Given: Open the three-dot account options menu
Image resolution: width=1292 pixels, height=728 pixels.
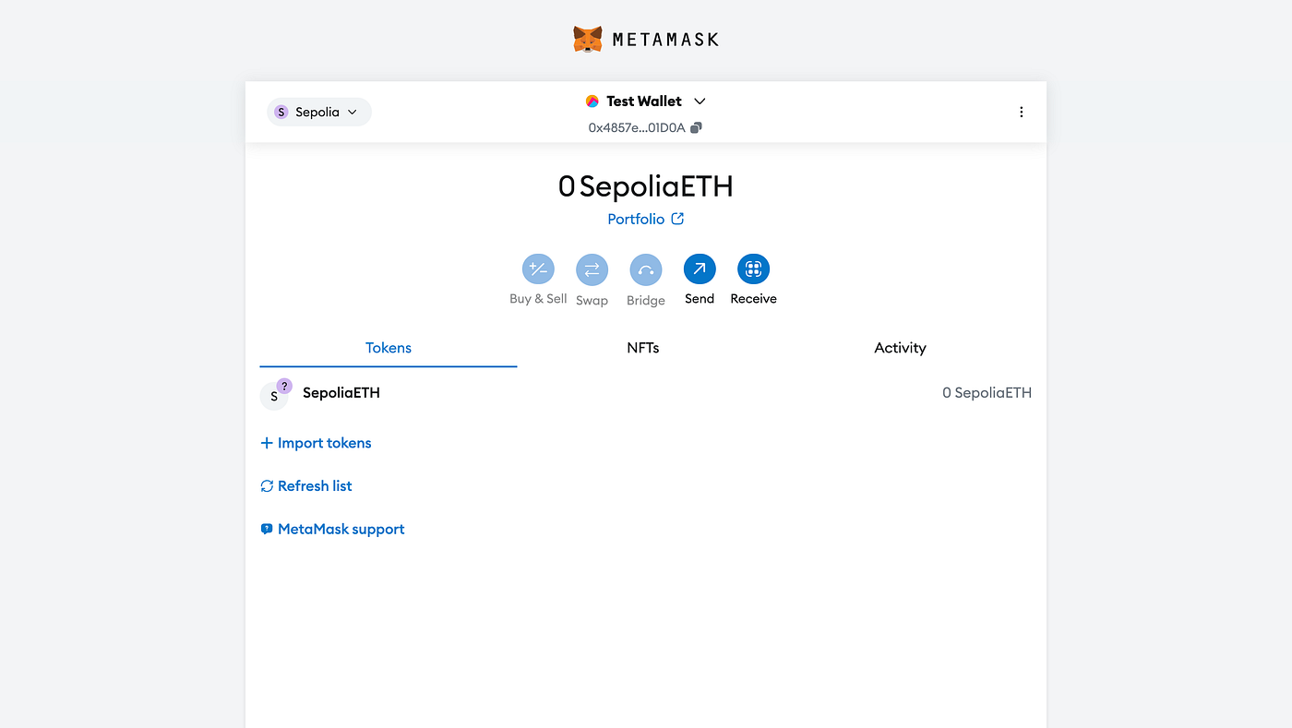Looking at the screenshot, I should 1021,112.
